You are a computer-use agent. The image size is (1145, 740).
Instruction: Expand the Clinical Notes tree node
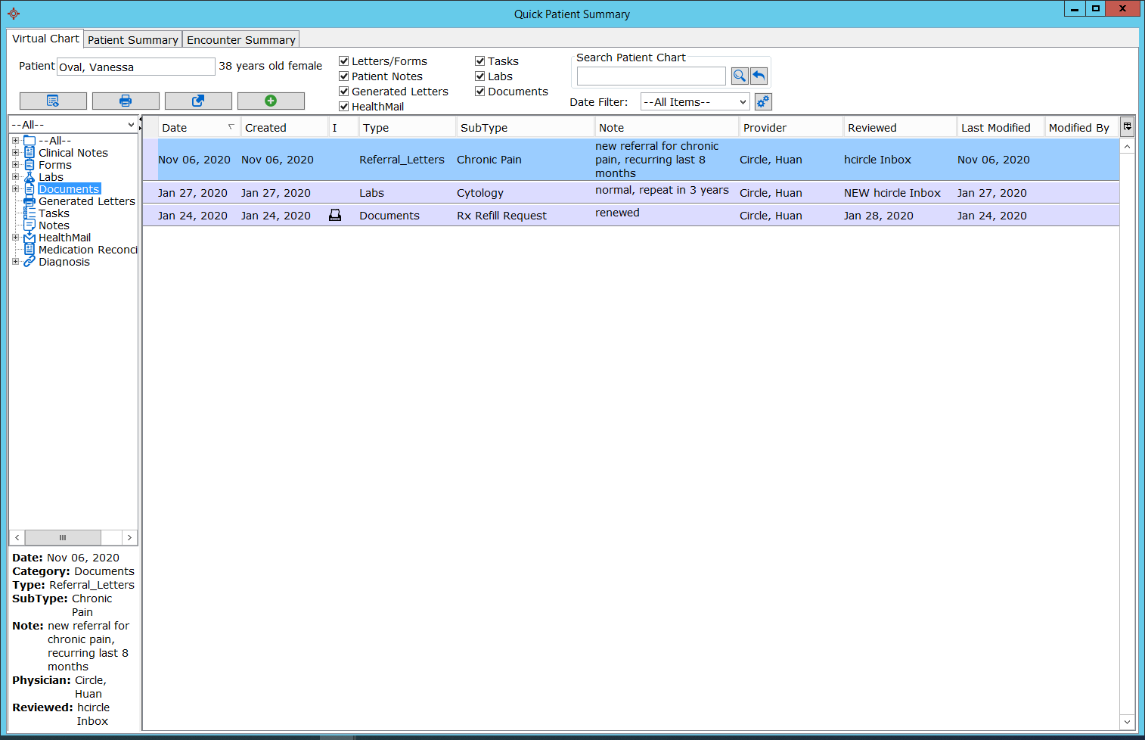point(15,153)
